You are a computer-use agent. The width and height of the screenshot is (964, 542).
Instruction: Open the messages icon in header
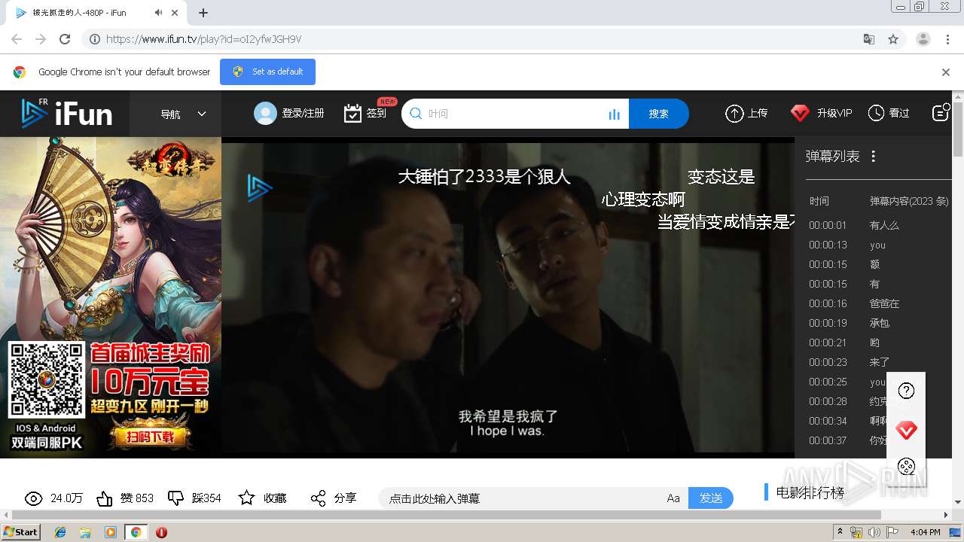[x=941, y=112]
